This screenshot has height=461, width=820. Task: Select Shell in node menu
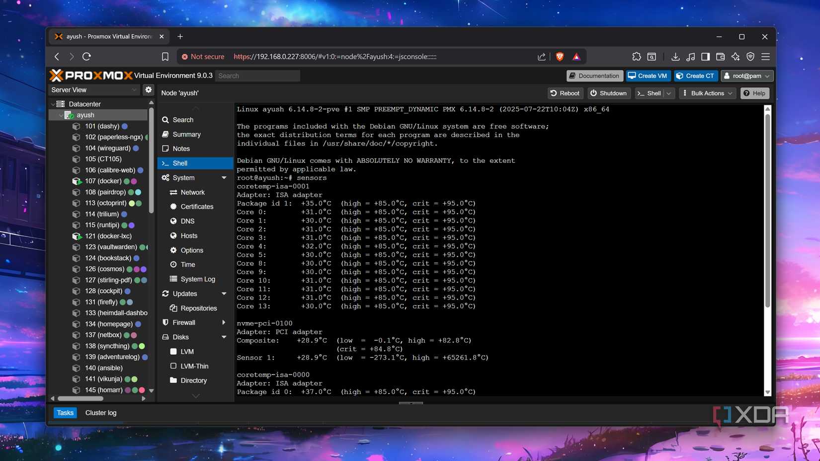[195, 163]
